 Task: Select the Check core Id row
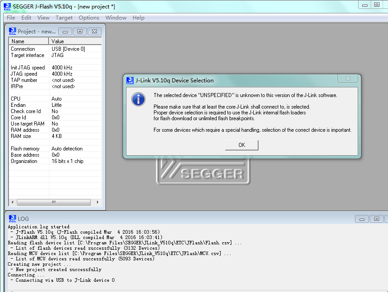pyautogui.click(x=55, y=111)
